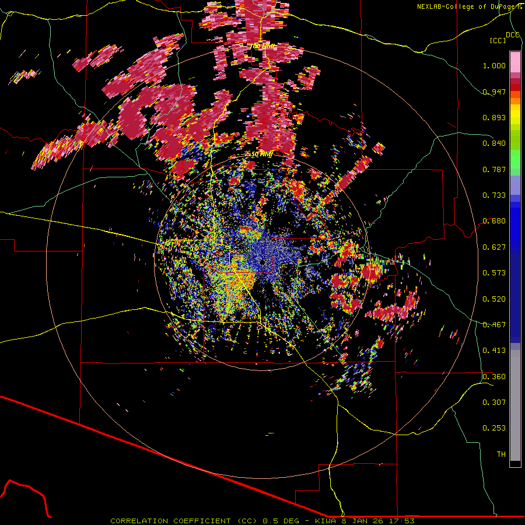The image size is (525, 525).
Task: Click the 0.840 legend value
Action: 494,143
